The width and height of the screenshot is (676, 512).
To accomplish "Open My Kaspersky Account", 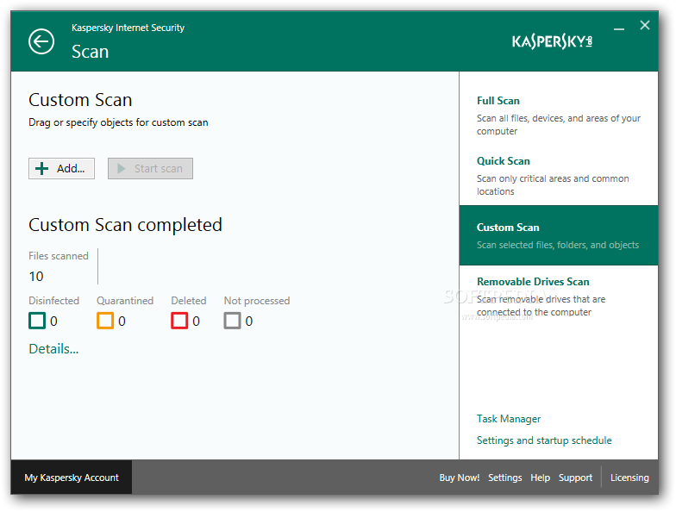I will coord(72,478).
